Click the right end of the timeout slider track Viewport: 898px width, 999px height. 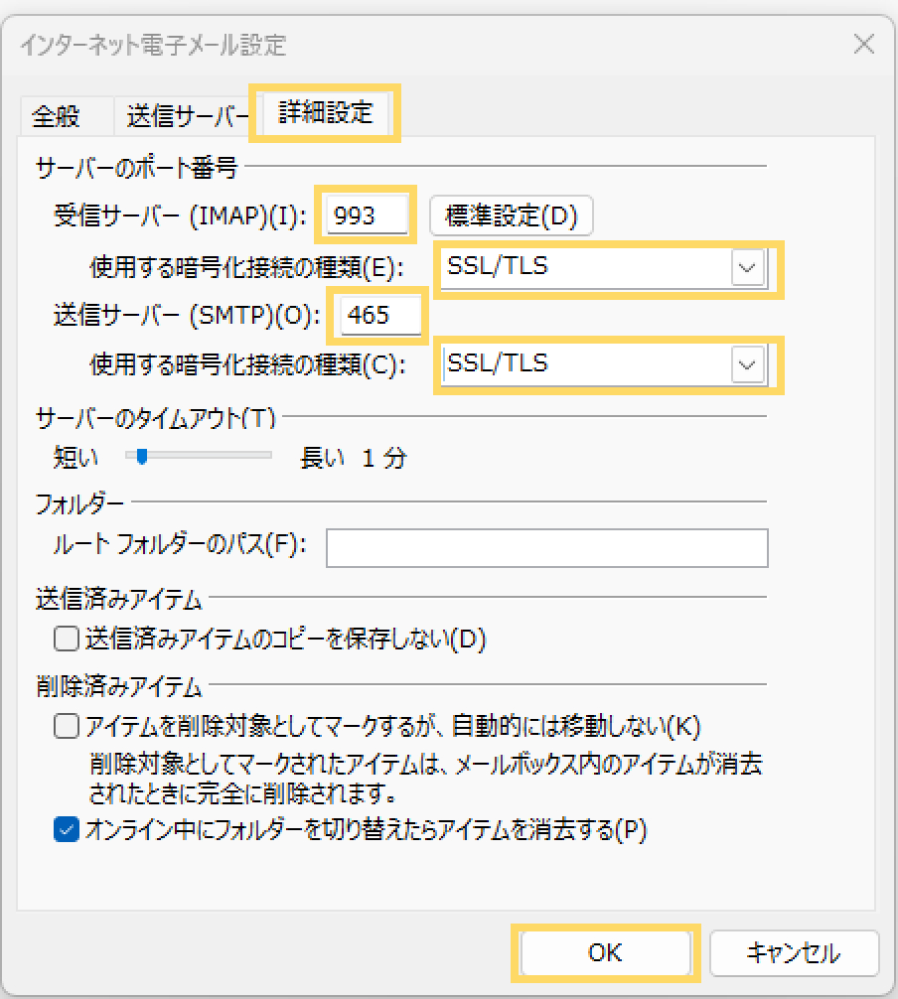(x=267, y=457)
